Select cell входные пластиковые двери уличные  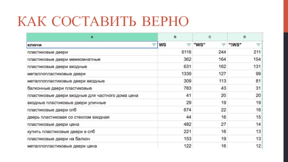(92, 103)
